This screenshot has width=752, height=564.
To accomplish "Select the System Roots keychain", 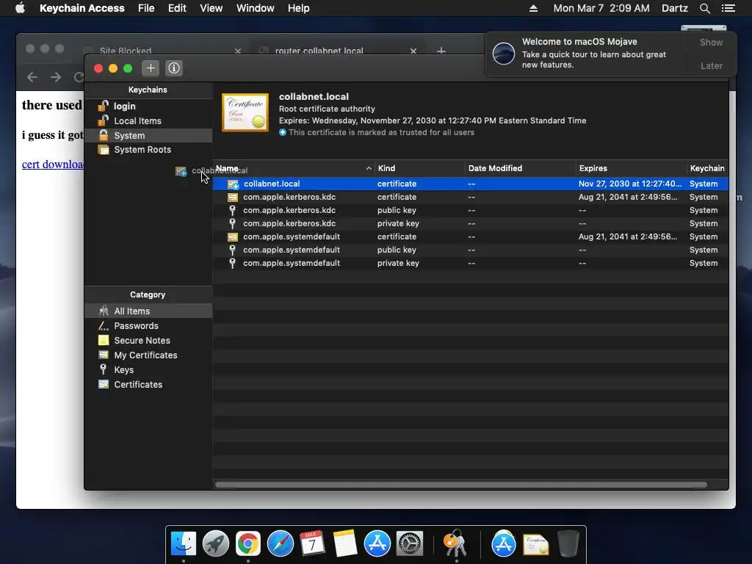I will (148, 150).
